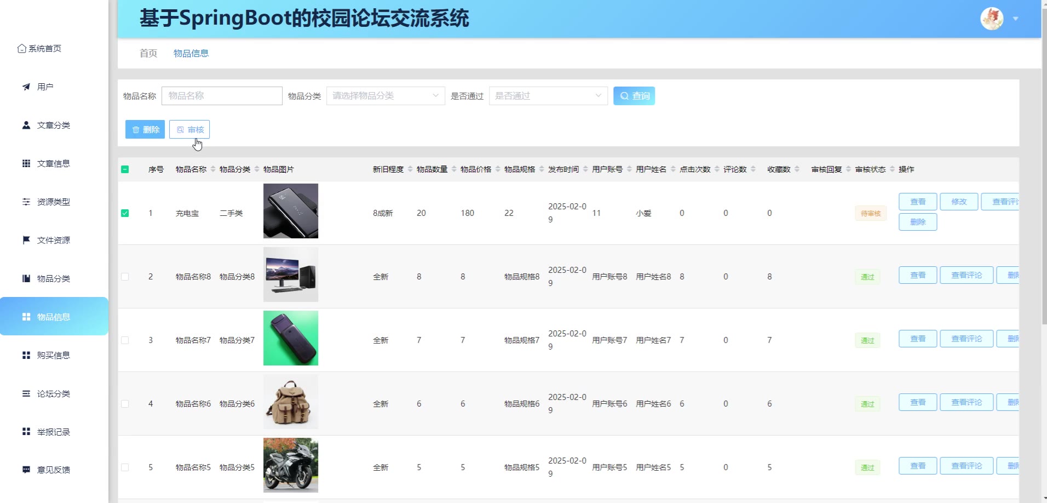Click the chat icon beside 意见反馈
This screenshot has width=1047, height=503.
(x=26, y=470)
